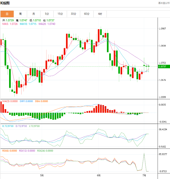170x179 pixels.
Task: Switch to the 周 weekly tab
Action: [x=20, y=14]
